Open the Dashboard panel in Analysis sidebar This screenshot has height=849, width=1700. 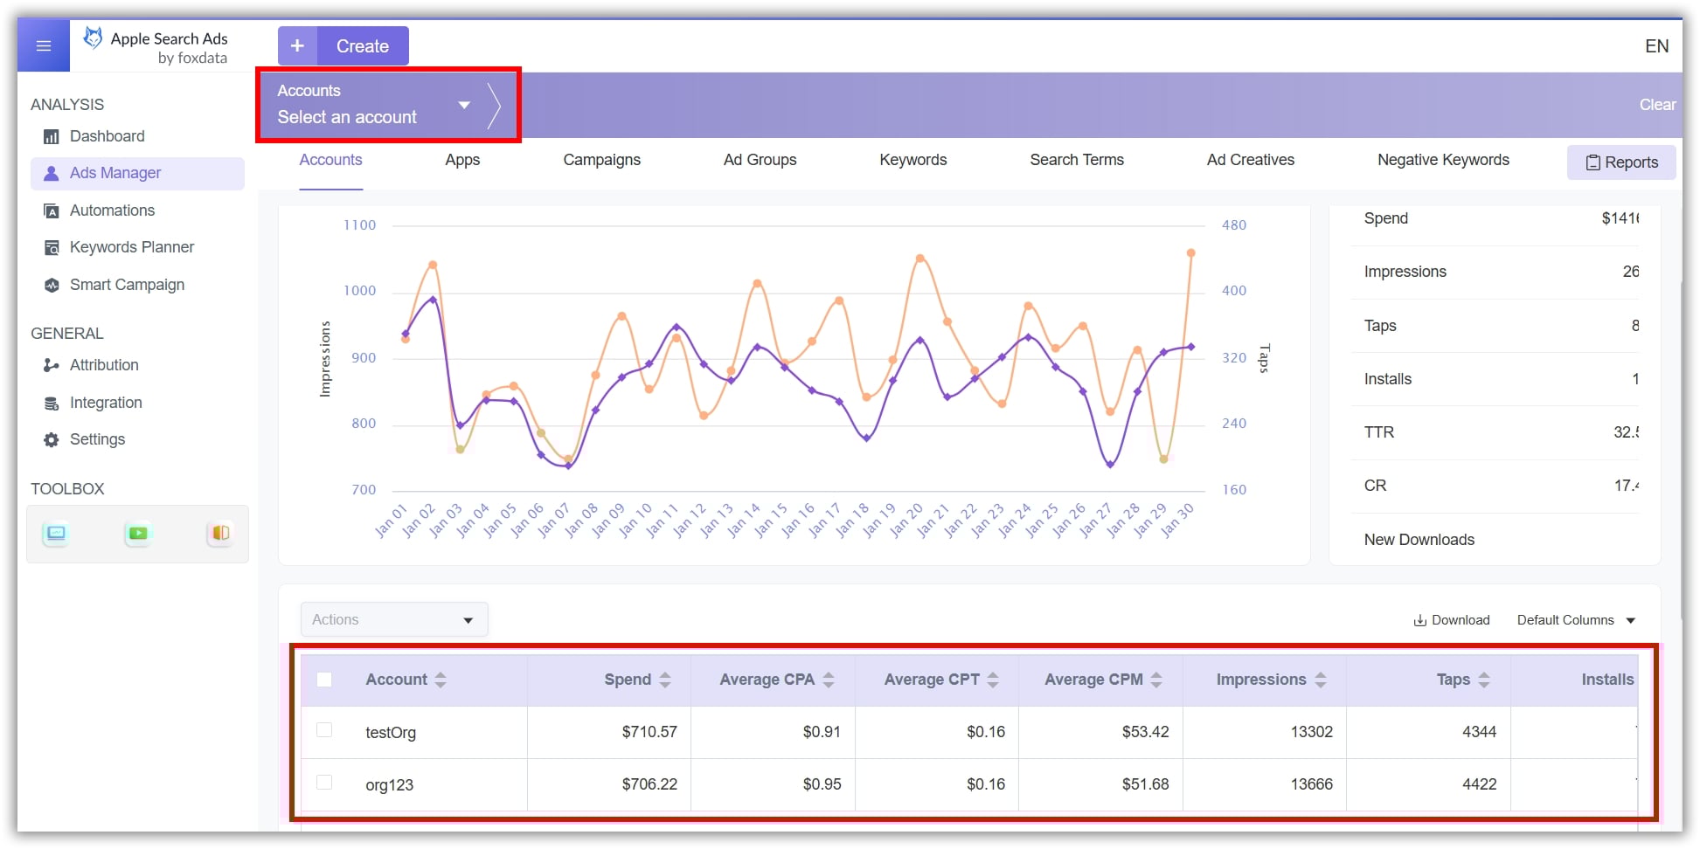coord(107,135)
